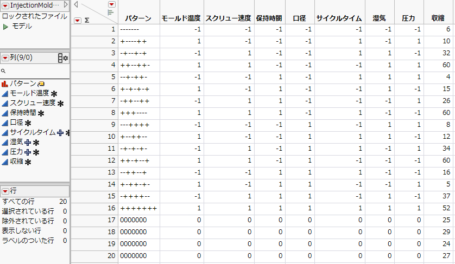
Task: Click pattern cell '+++++++' in row 16
Action: pos(138,208)
